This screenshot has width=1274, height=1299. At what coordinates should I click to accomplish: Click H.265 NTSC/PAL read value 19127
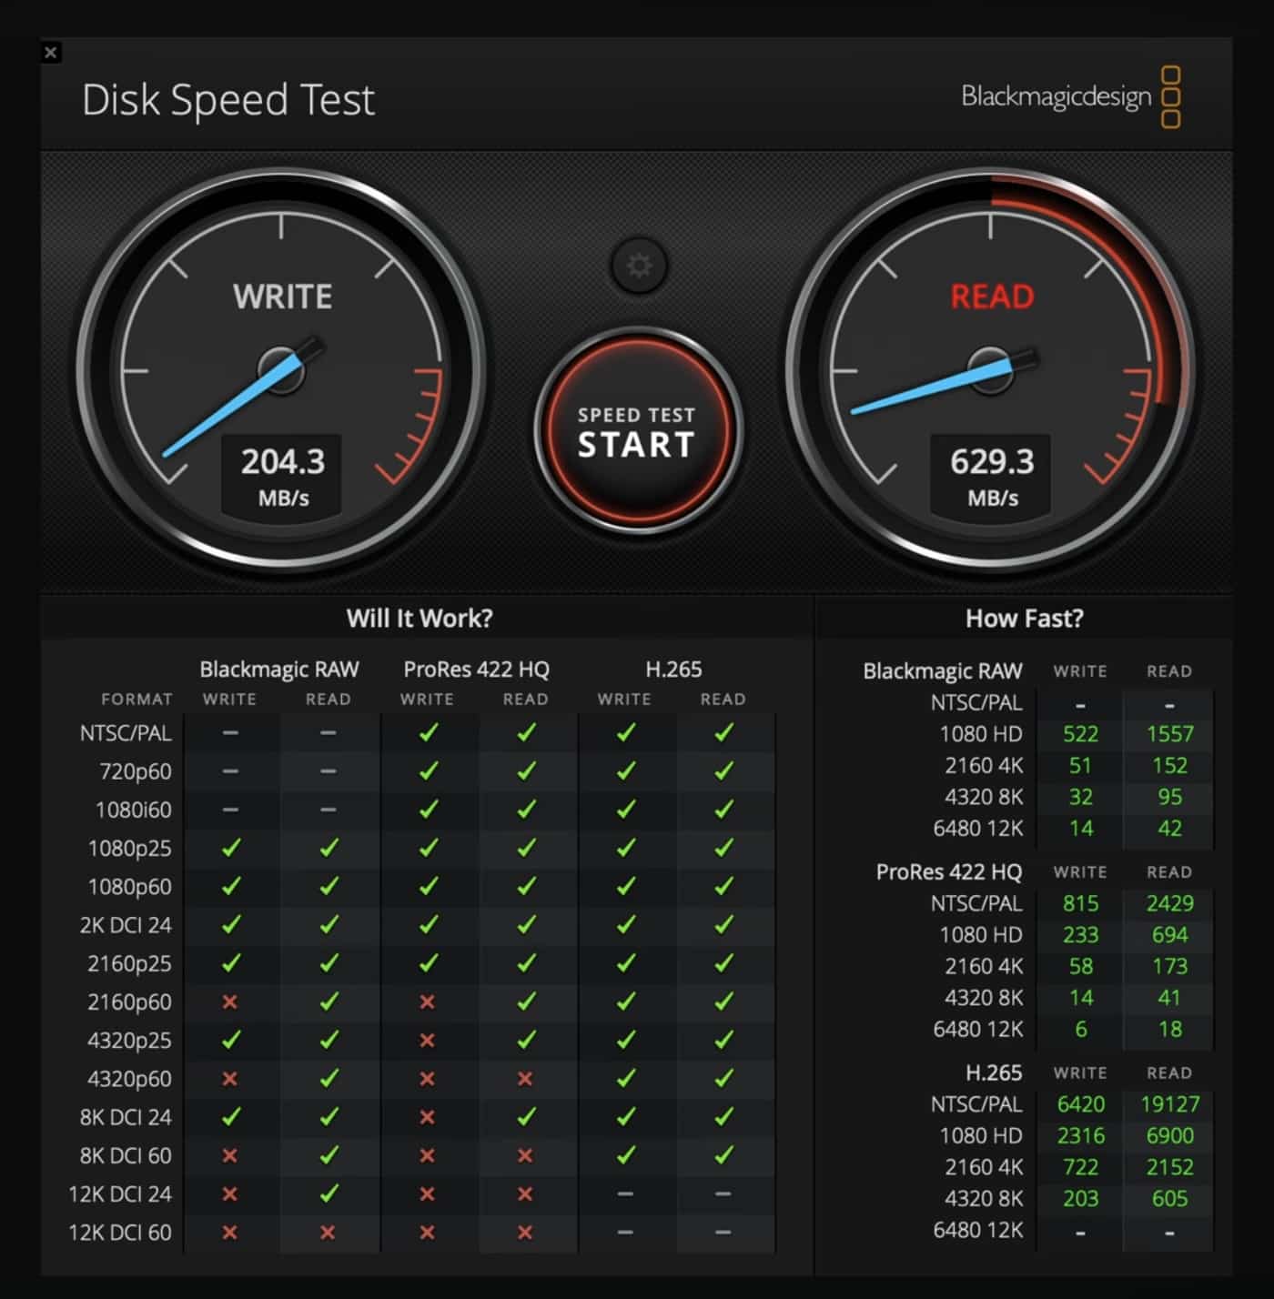click(1169, 1104)
